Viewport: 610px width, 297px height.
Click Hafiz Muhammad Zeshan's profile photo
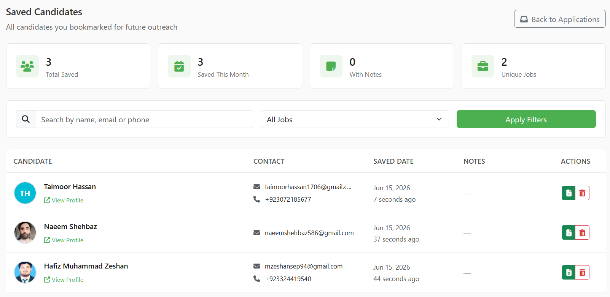pos(25,272)
